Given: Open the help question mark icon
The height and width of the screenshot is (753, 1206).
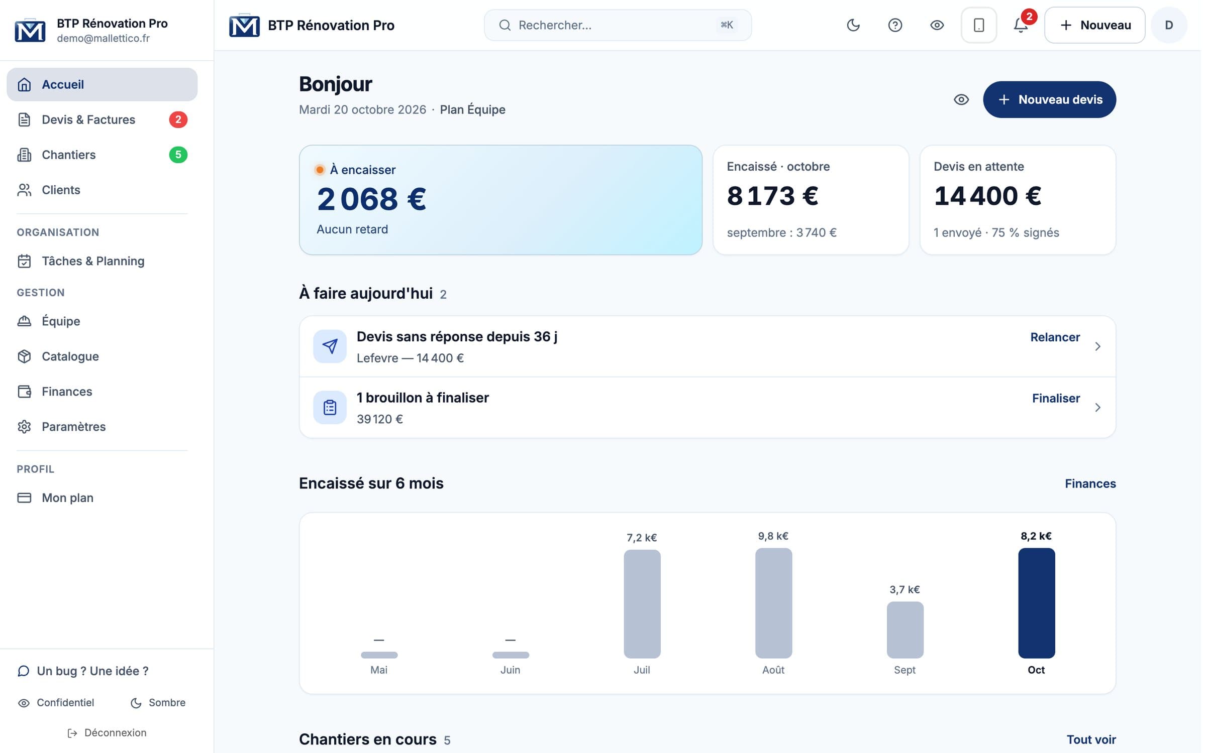Looking at the screenshot, I should click(895, 25).
